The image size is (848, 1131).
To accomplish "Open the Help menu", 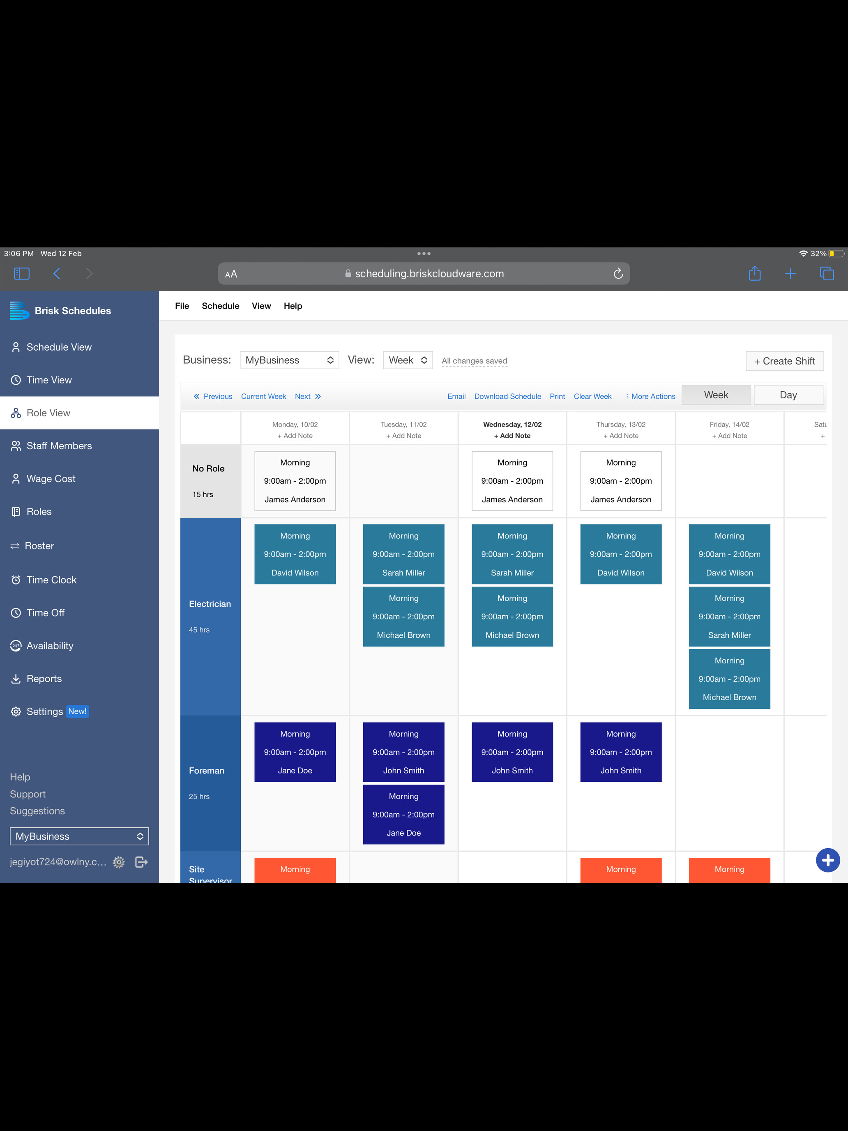I will 293,306.
